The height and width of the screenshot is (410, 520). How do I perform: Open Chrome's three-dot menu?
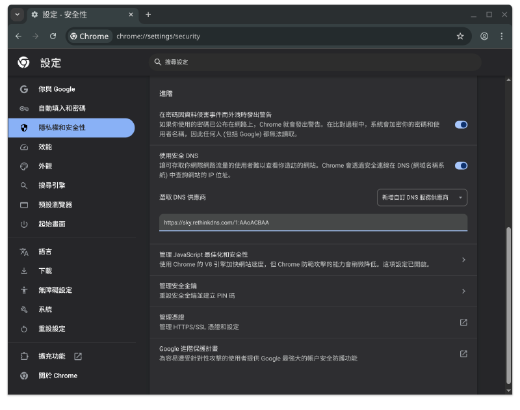502,36
